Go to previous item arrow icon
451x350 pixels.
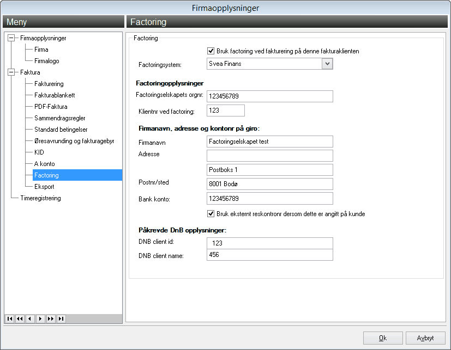(30, 319)
